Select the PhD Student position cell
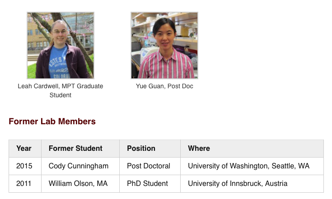The height and width of the screenshot is (199, 332). 147,184
